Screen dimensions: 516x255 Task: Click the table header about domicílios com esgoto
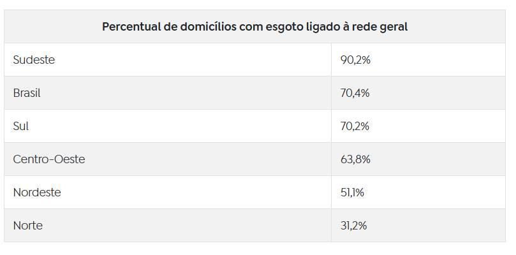coord(254,27)
